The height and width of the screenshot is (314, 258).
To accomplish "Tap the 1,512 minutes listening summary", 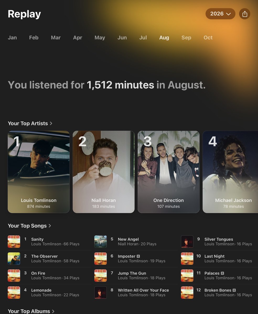I will [107, 85].
